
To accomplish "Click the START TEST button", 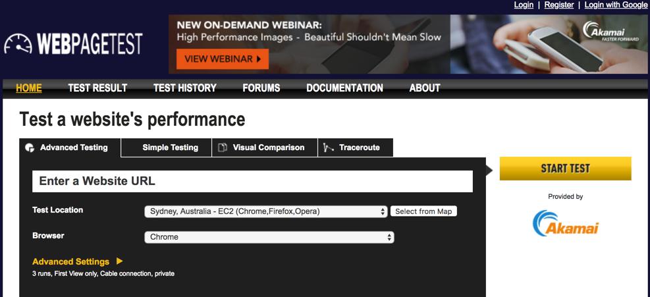I will click(x=566, y=169).
